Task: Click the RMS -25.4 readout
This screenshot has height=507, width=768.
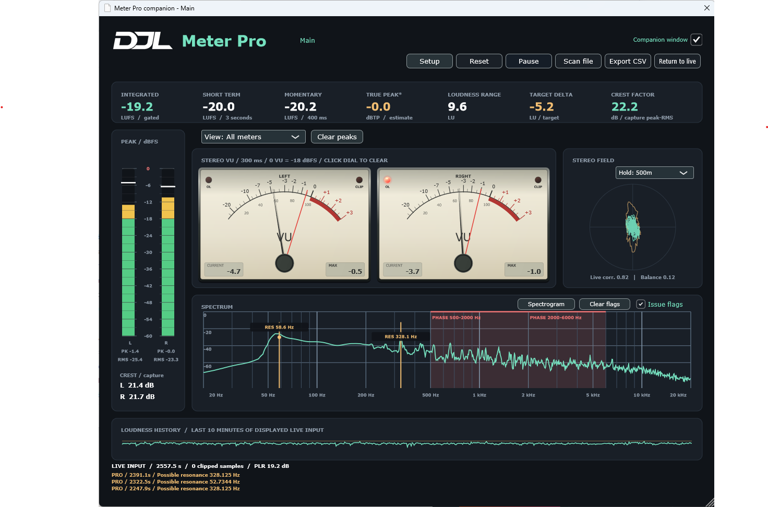Action: click(130, 359)
